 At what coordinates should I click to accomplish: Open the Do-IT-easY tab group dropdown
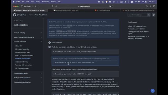click(28, 6)
